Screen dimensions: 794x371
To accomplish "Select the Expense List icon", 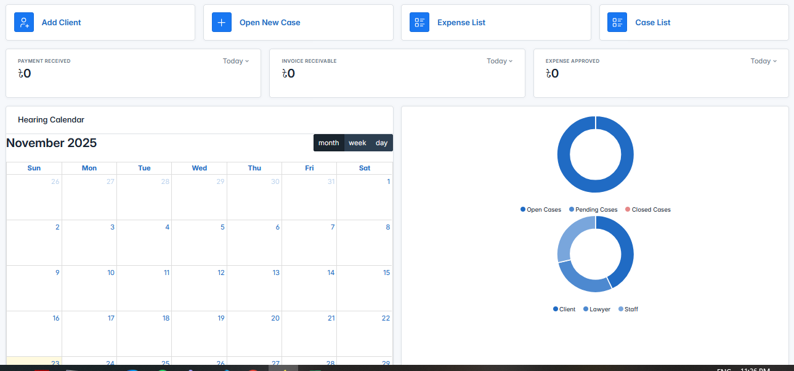I will click(419, 22).
